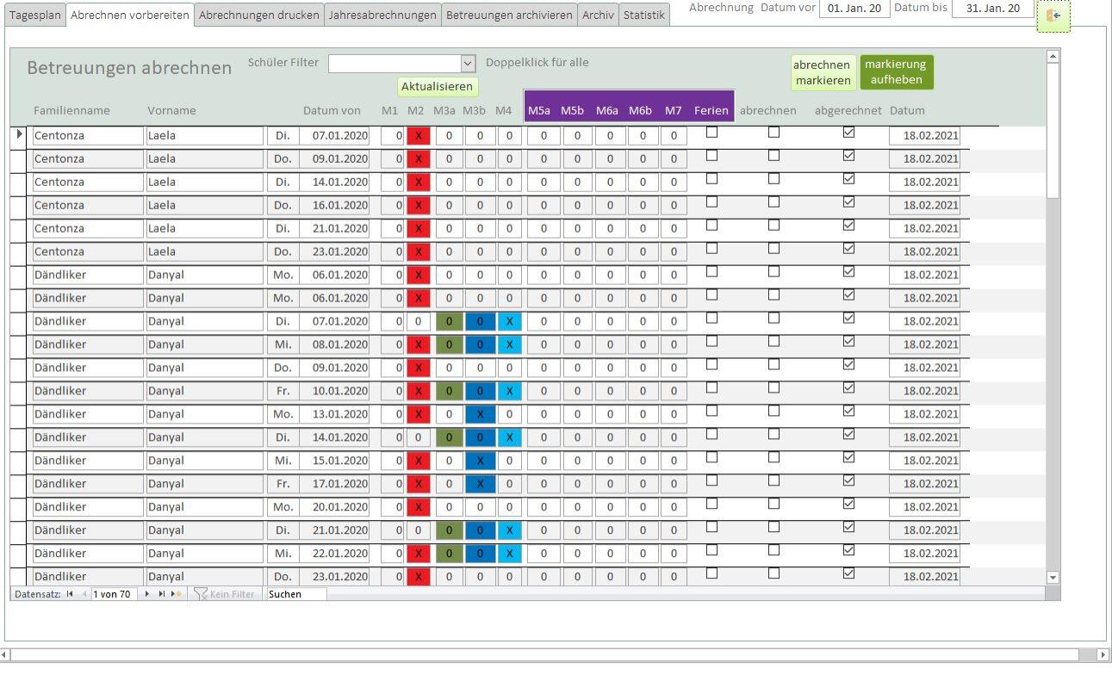
Task: Click the Datum bis date field
Action: click(x=992, y=9)
